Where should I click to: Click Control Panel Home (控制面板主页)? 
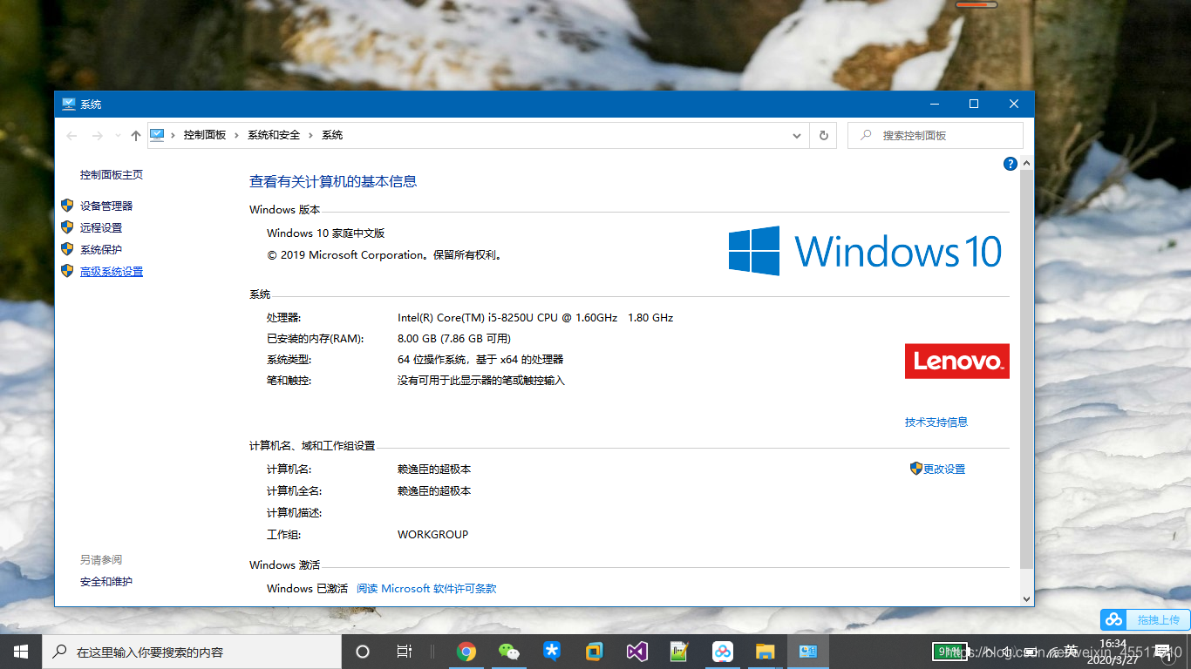coord(112,175)
